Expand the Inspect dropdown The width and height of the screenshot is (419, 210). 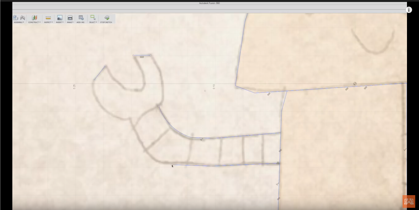click(52, 22)
